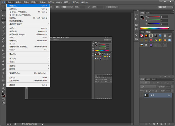Click the Background layer thumbnail
The width and height of the screenshot is (175, 126).
click(146, 95)
